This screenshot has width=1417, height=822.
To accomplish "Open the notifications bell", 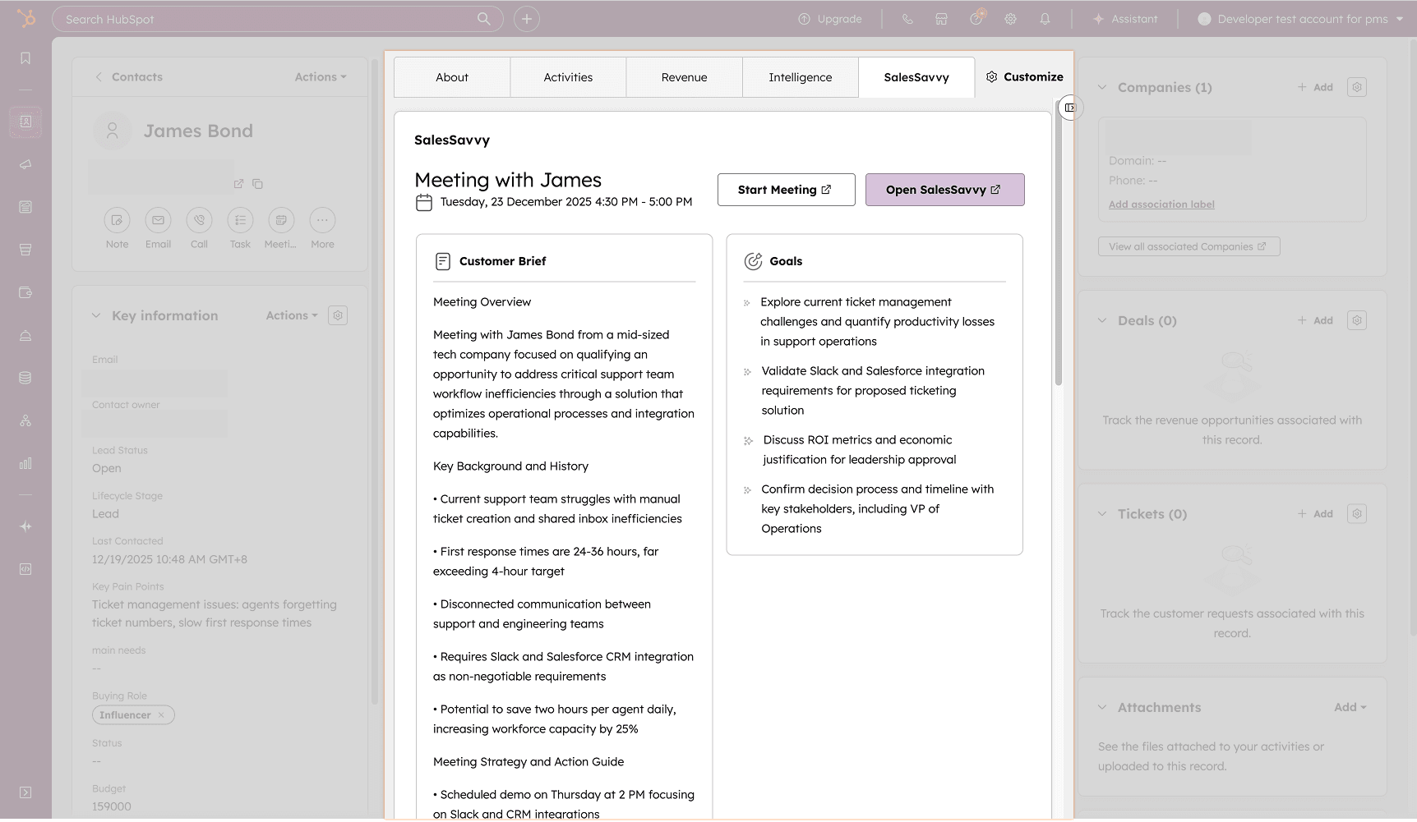I will coord(1045,19).
